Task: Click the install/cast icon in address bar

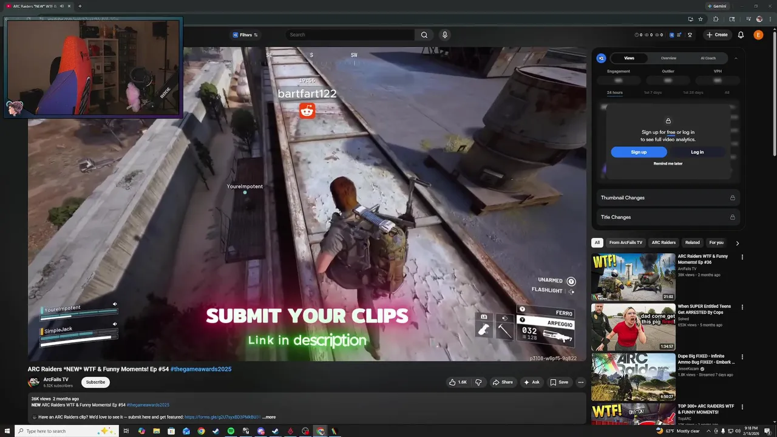Action: point(690,19)
